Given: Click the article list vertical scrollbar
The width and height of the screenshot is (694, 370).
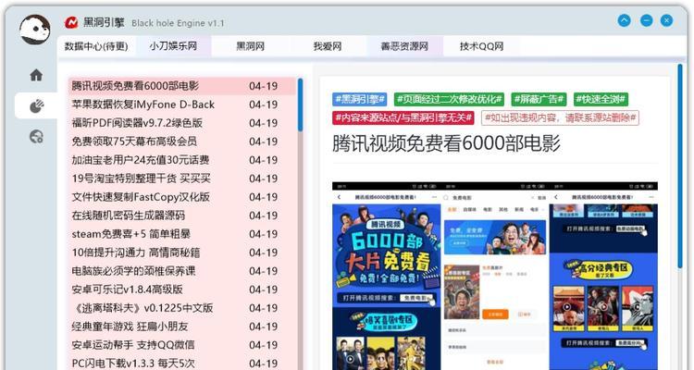Looking at the screenshot, I should tap(300, 105).
